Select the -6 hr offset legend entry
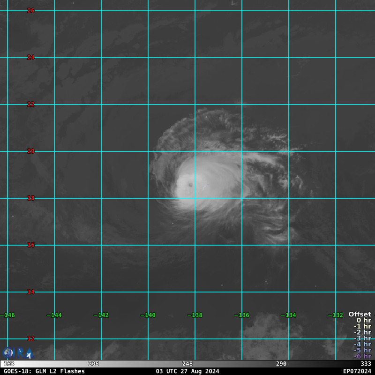This screenshot has width=375, height=375. pyautogui.click(x=362, y=357)
